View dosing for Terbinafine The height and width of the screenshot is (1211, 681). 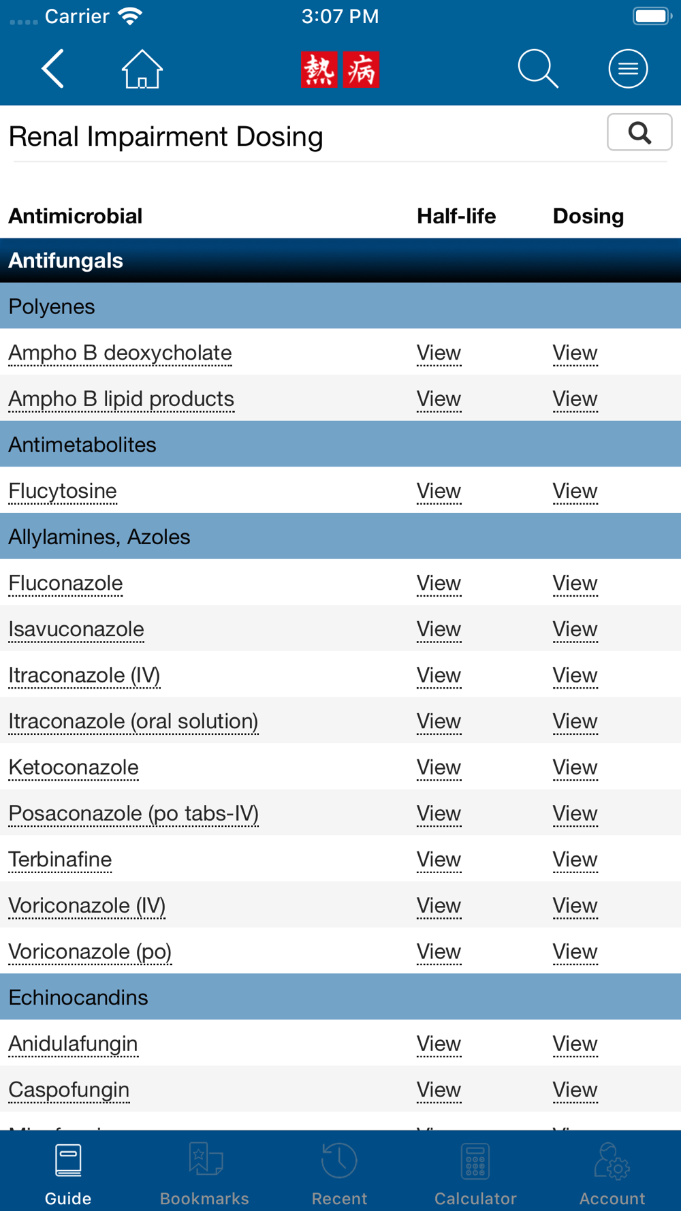click(x=575, y=860)
